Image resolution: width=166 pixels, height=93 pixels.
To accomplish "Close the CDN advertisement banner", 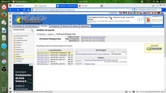I will coord(143,17).
